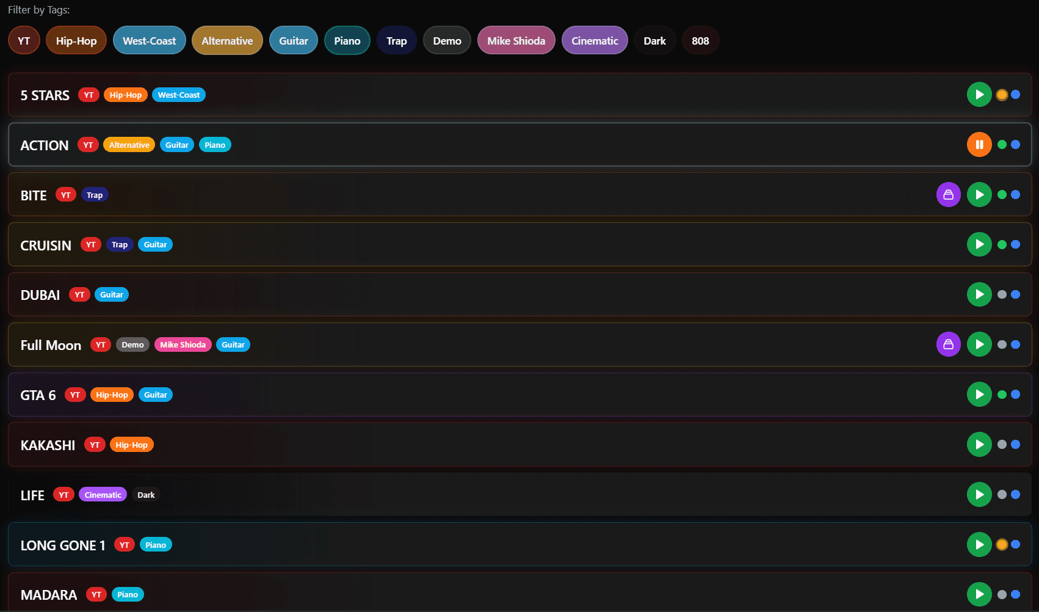Click purple bag icon on BITE row
The width and height of the screenshot is (1039, 612).
click(x=949, y=195)
